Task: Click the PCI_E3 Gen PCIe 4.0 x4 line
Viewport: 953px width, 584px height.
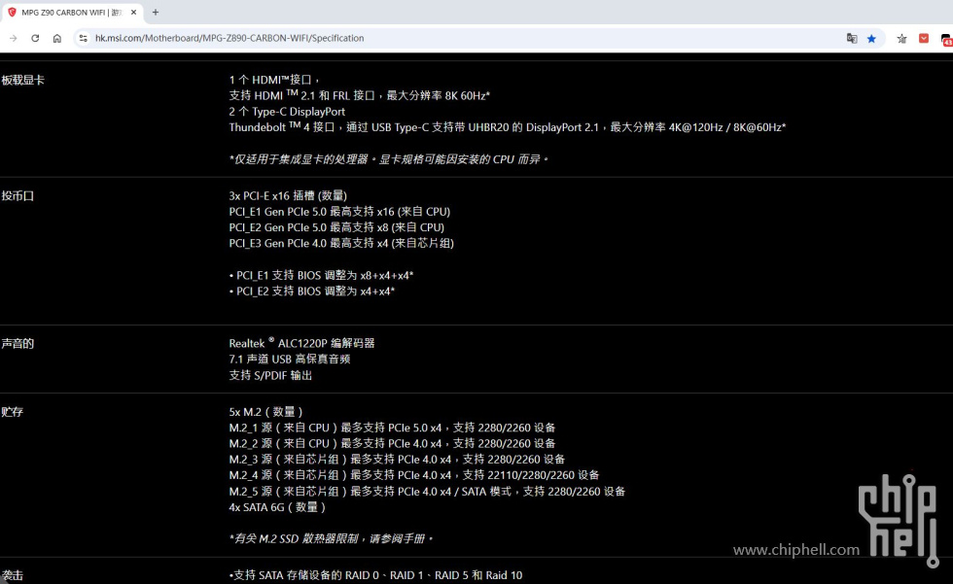Action: point(341,244)
